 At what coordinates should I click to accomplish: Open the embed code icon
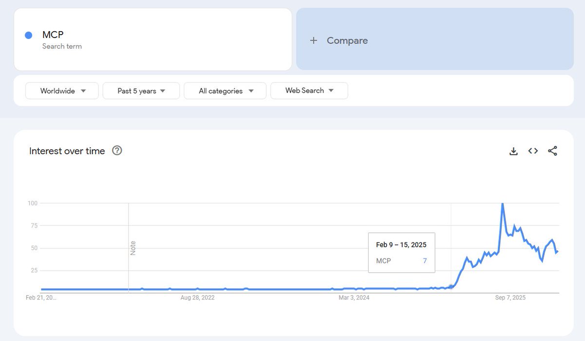pos(533,151)
